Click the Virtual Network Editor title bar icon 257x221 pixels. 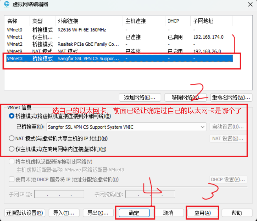click(x=6, y=5)
